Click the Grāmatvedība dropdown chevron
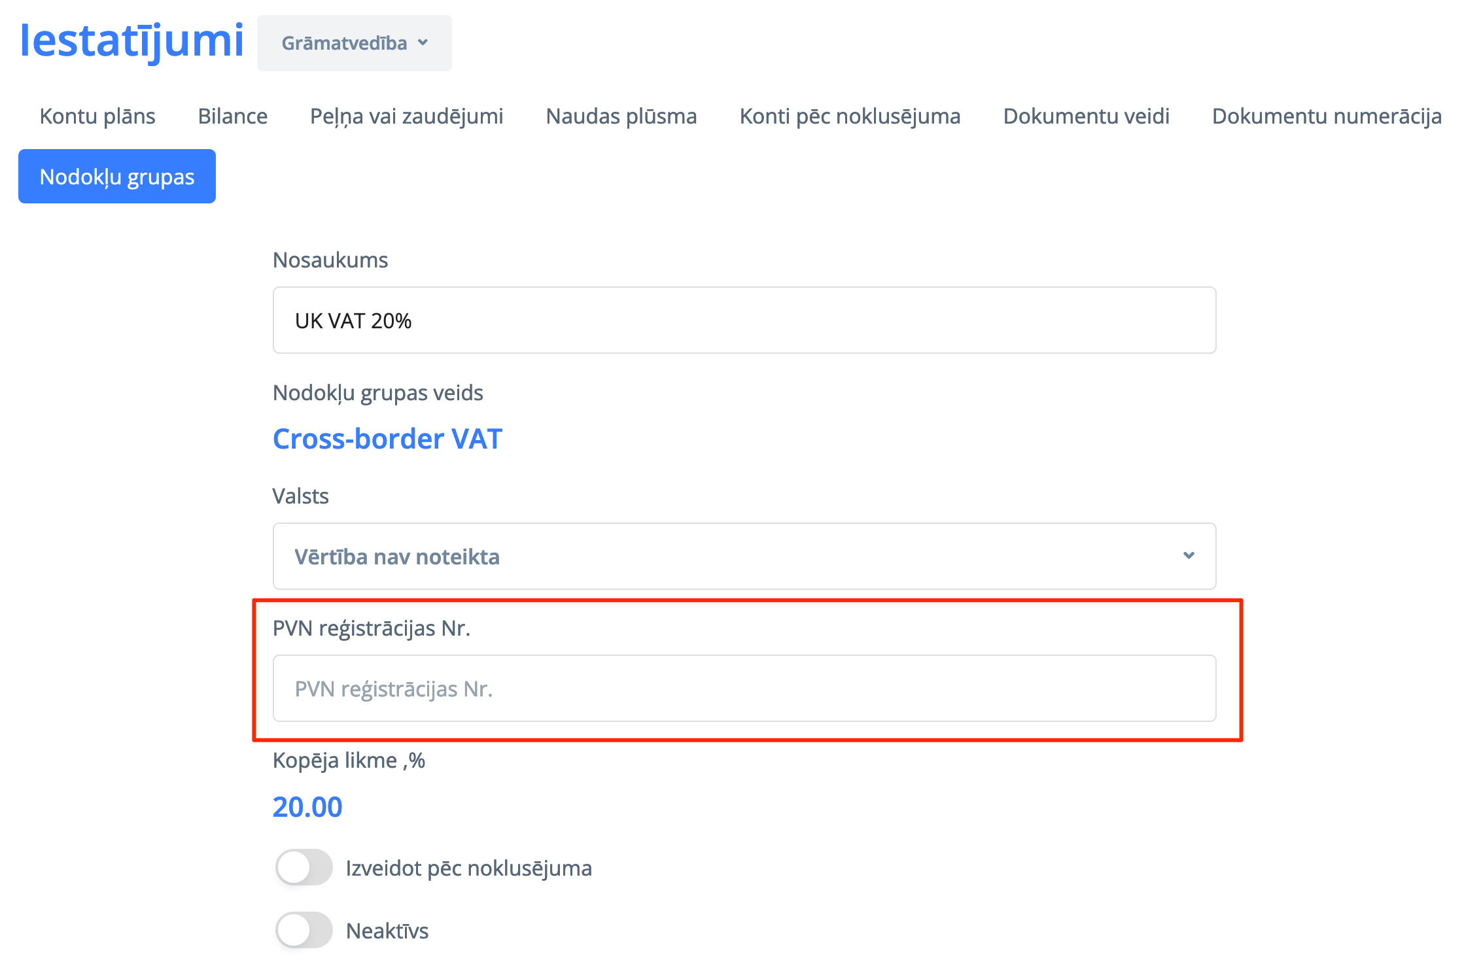 tap(423, 43)
